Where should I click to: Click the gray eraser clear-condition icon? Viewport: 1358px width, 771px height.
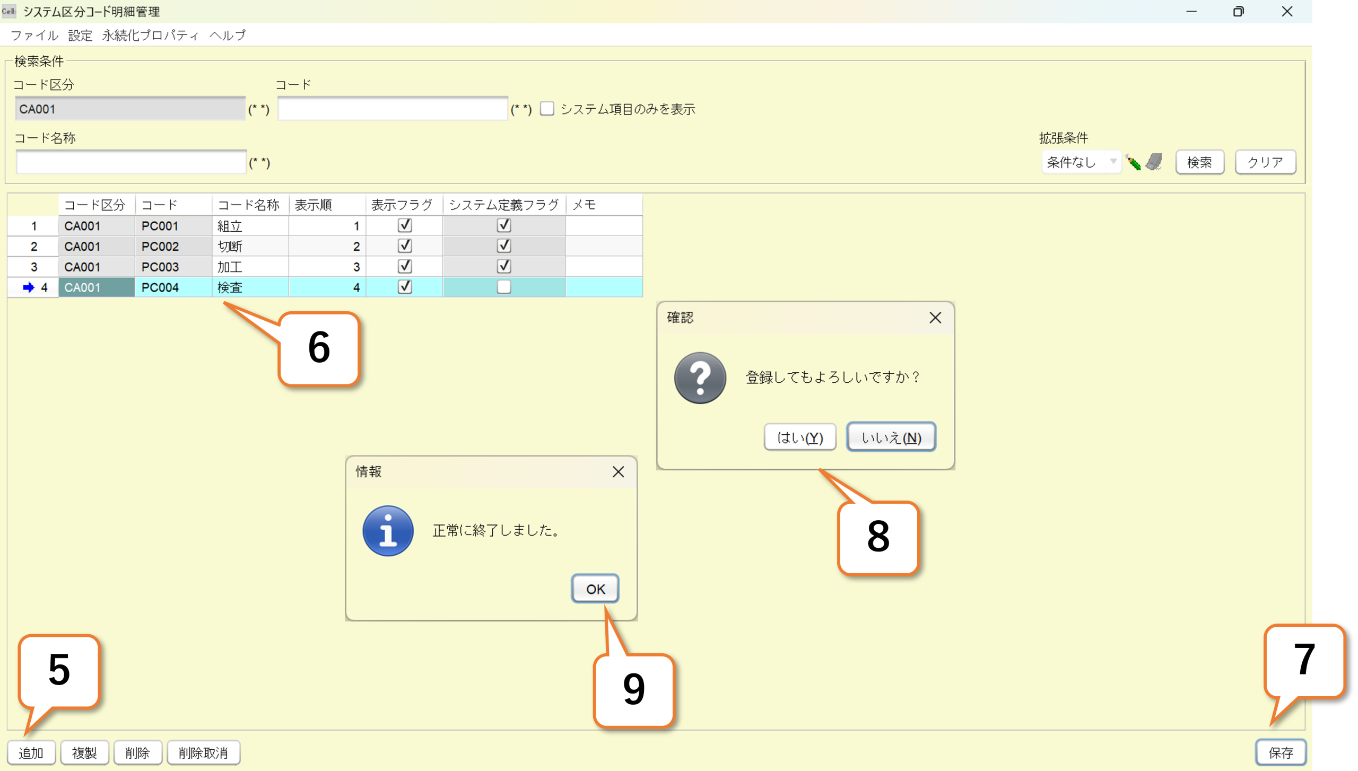point(1153,162)
